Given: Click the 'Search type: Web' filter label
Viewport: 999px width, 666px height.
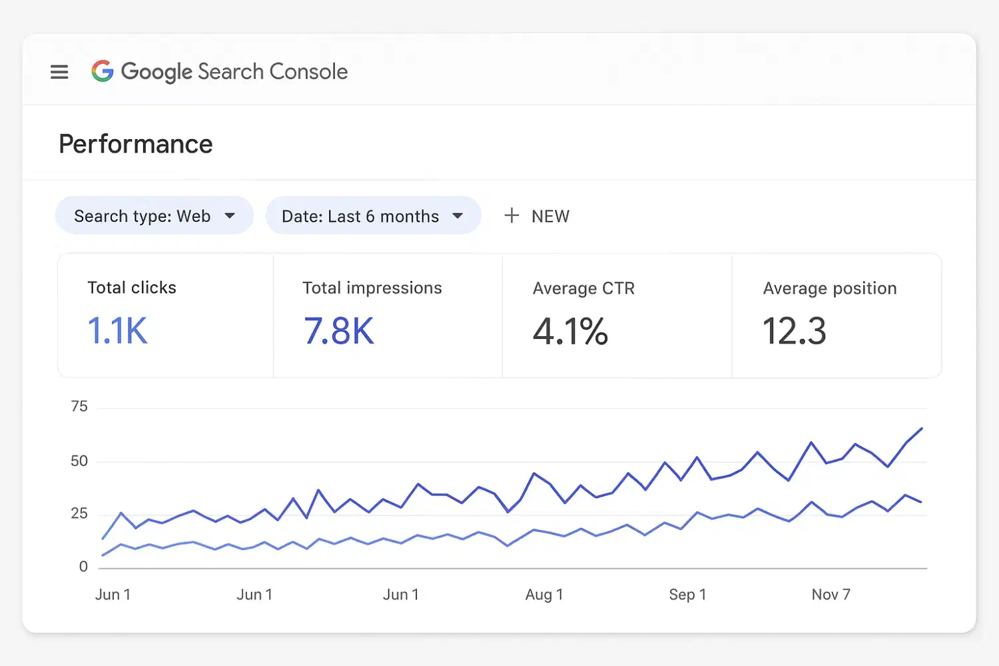Looking at the screenshot, I should pos(142,216).
